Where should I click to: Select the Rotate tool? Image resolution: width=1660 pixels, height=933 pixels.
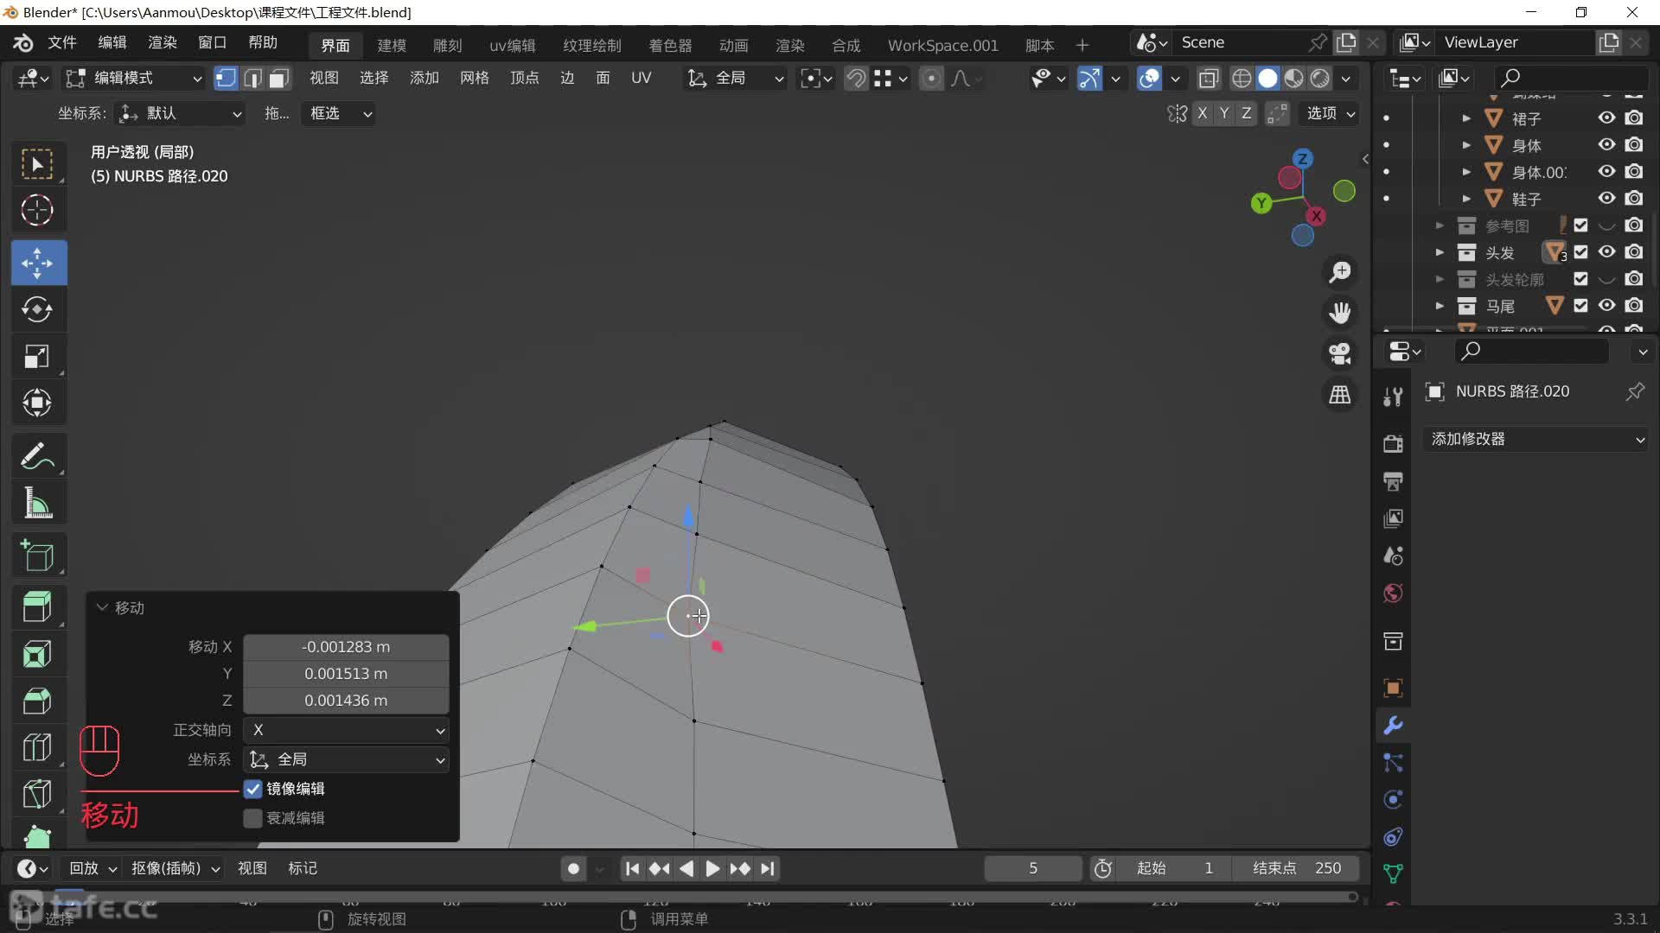pos(37,309)
